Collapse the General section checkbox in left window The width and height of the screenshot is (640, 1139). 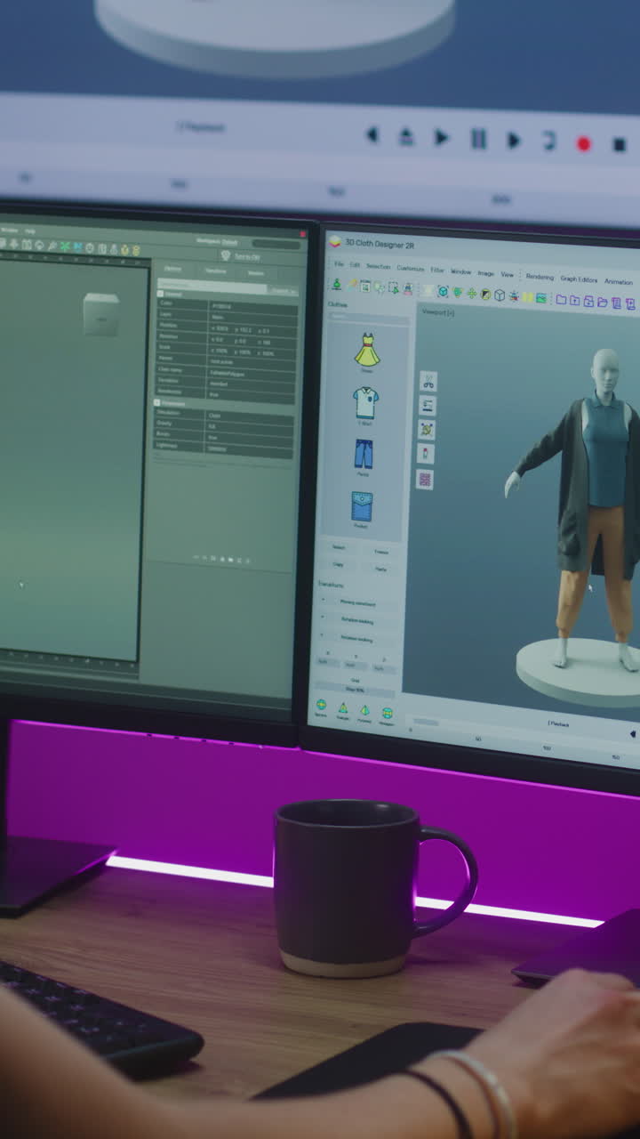pyautogui.click(x=160, y=293)
